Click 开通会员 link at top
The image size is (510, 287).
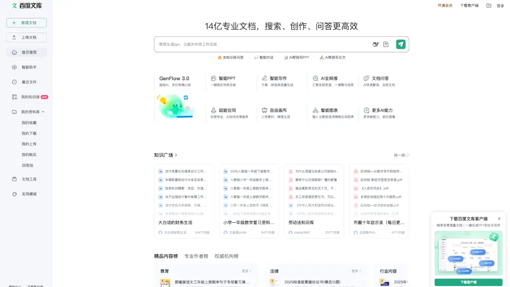click(x=445, y=5)
